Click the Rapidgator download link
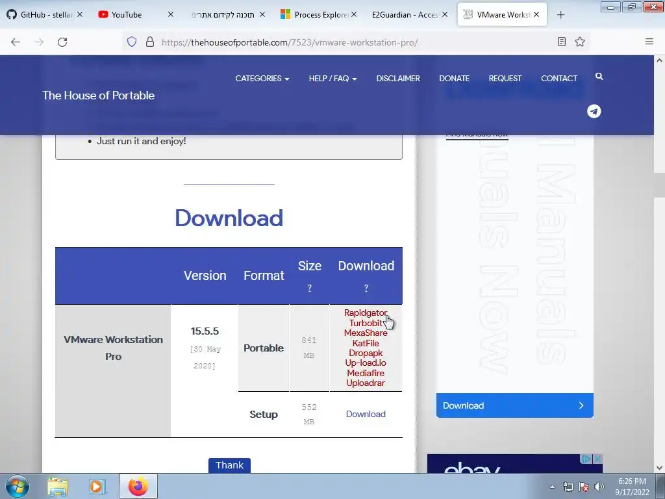665x499 pixels. click(x=366, y=313)
